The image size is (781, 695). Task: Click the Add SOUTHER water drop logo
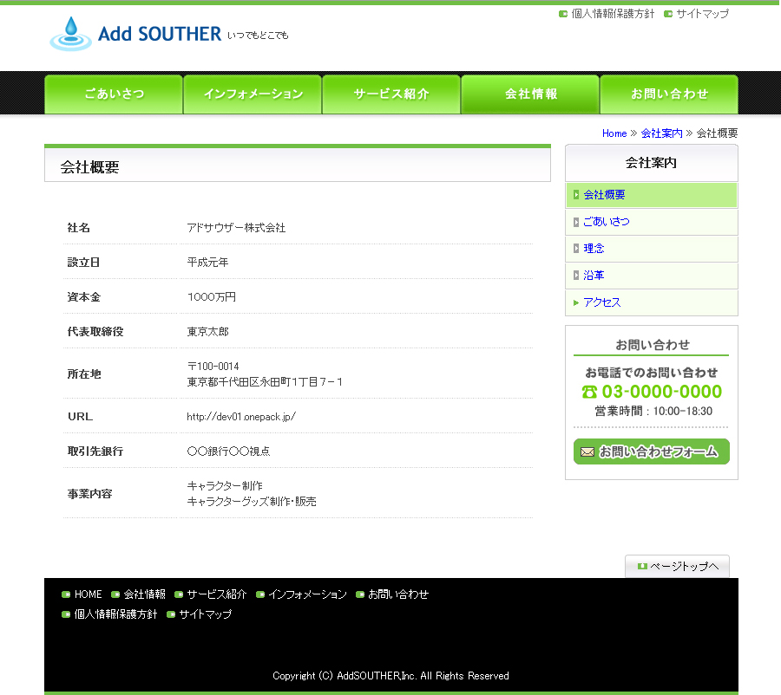[70, 34]
